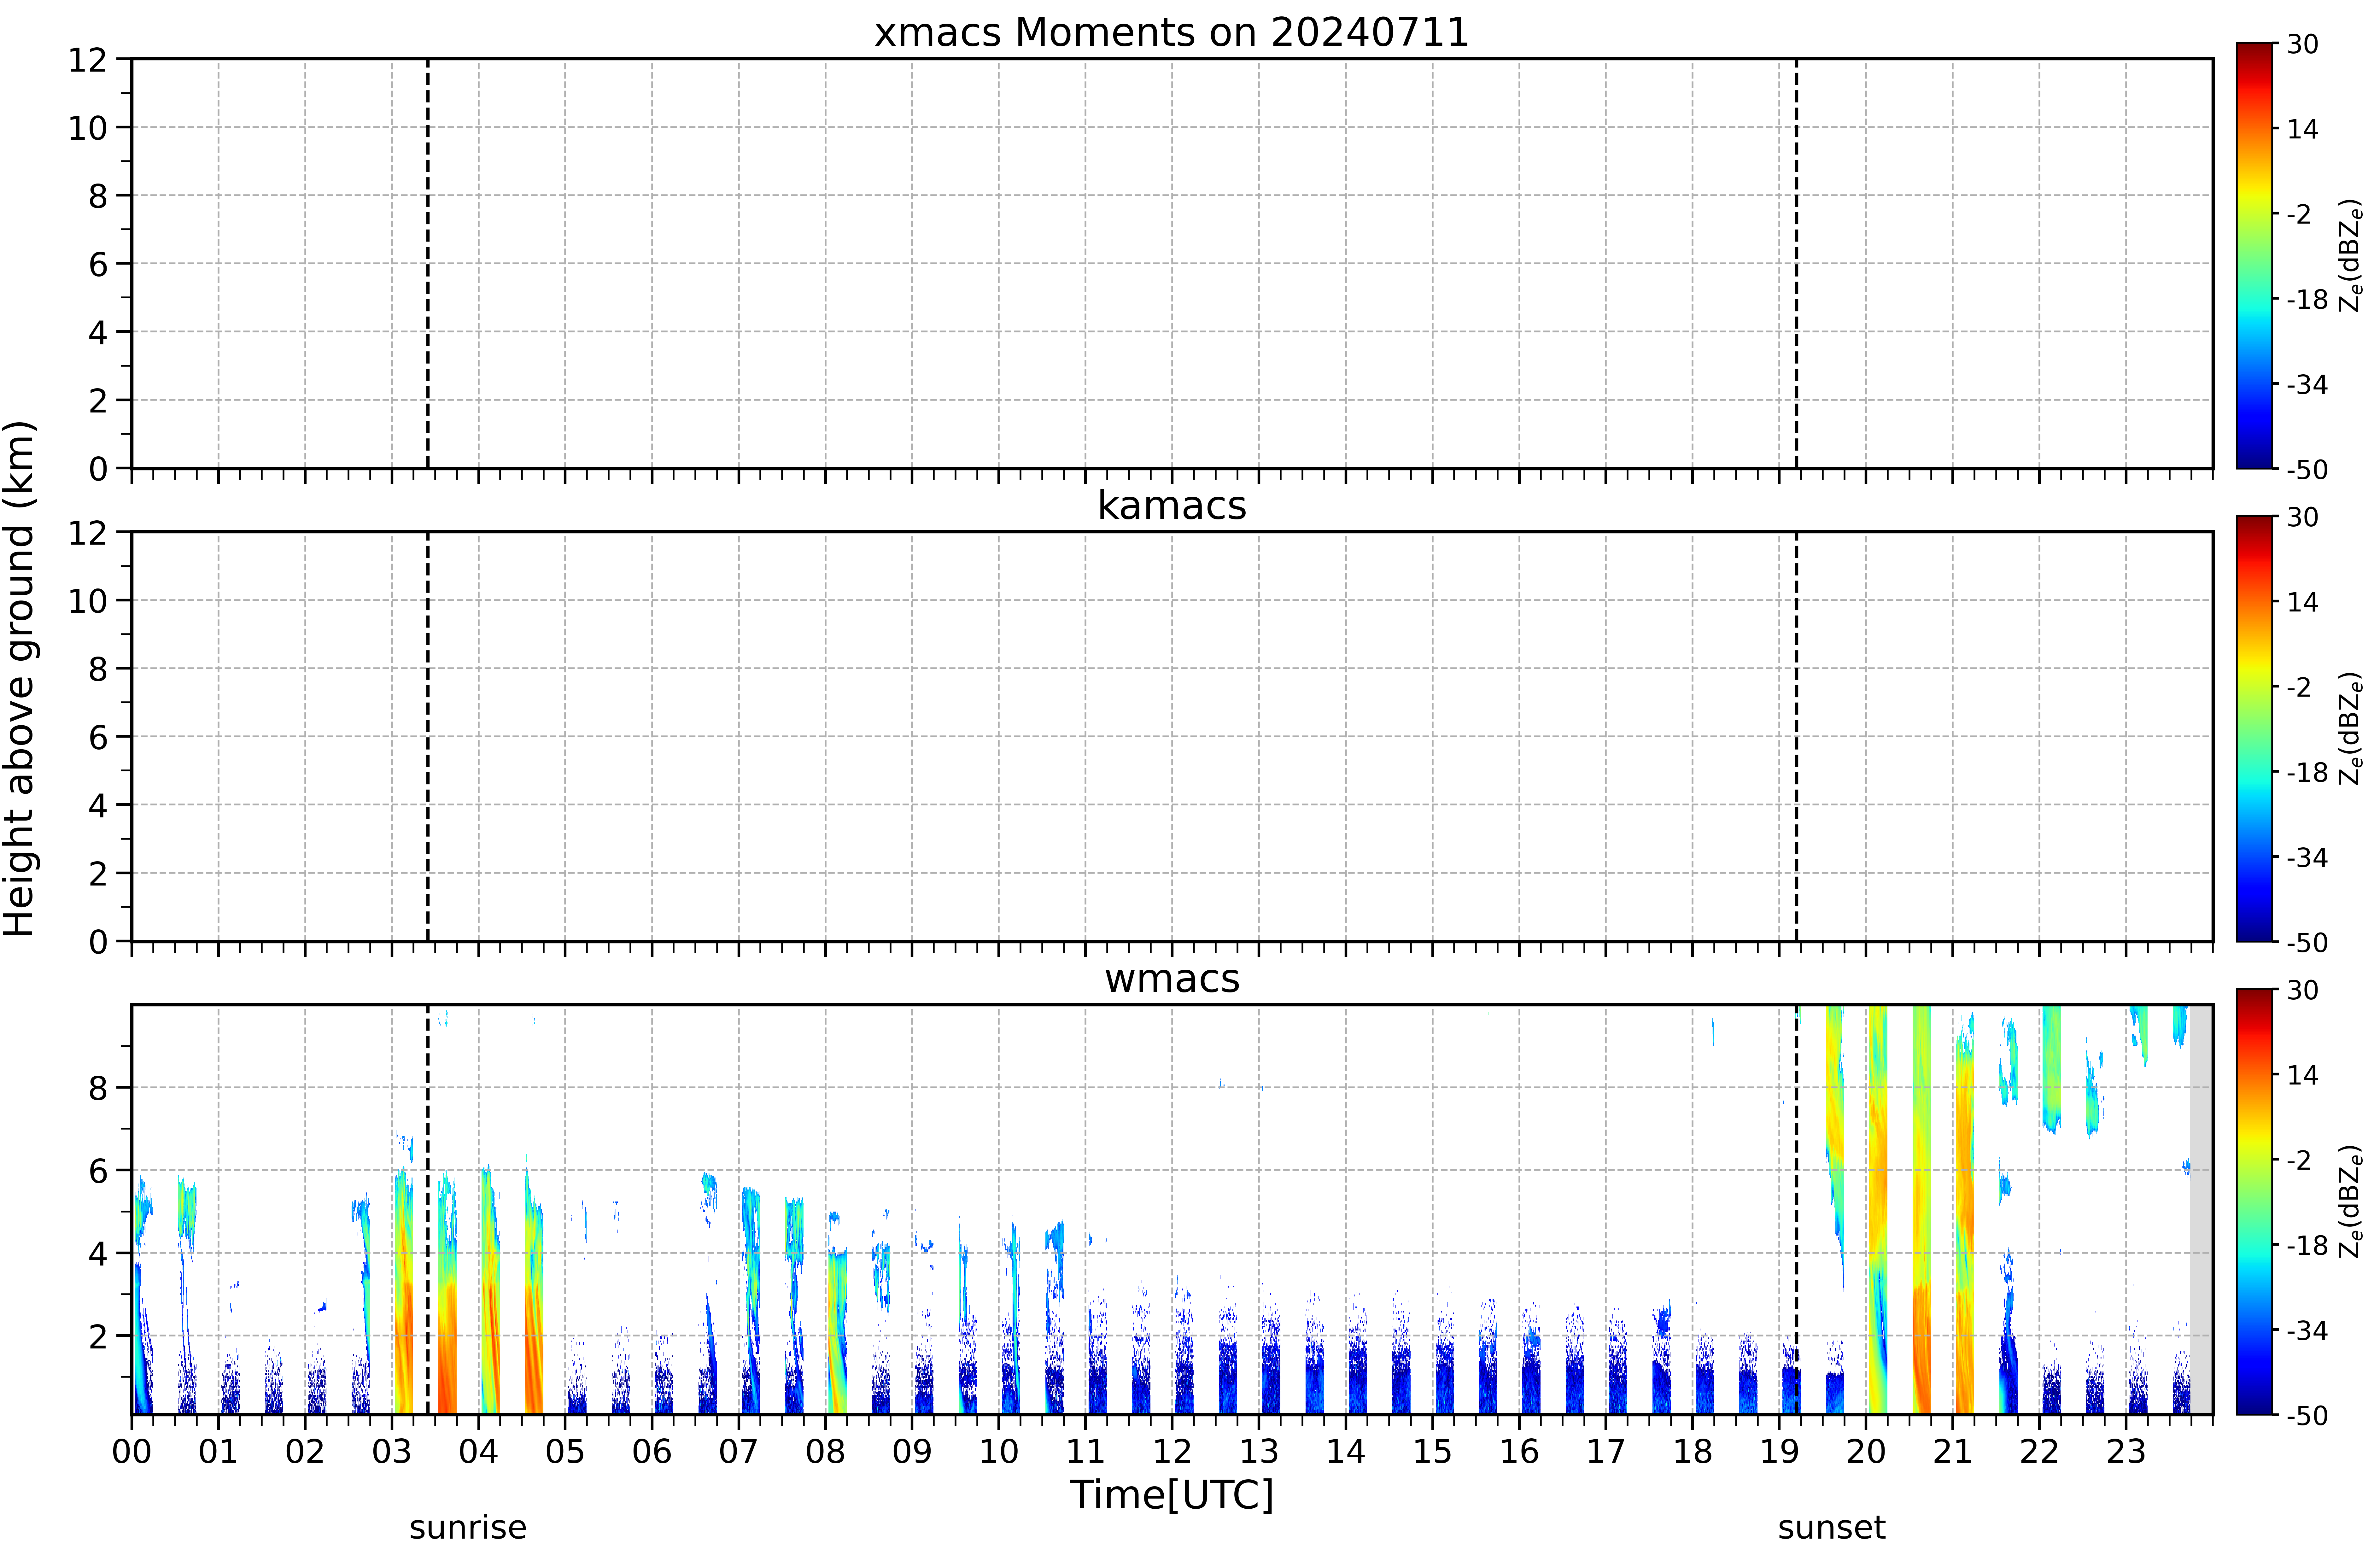The height and width of the screenshot is (1561, 2380).
Task: Click the "4" height tick of the kamacs panel
Action: (x=98, y=805)
